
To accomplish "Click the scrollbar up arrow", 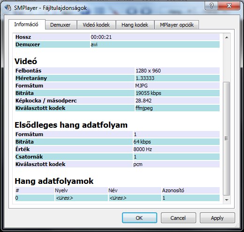I will (x=227, y=37).
